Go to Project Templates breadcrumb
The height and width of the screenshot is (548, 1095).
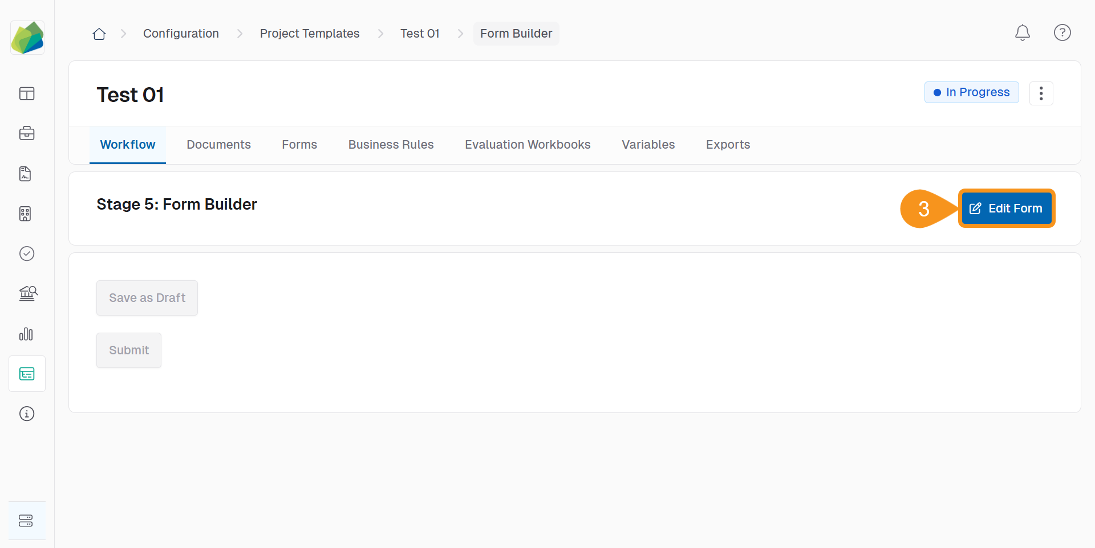pos(310,34)
